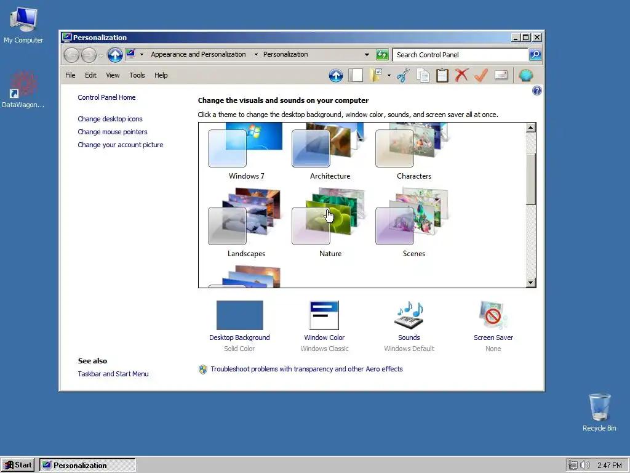This screenshot has width=630, height=473.
Task: Toggle the navigation pane toolbar icon
Action: coord(356,75)
